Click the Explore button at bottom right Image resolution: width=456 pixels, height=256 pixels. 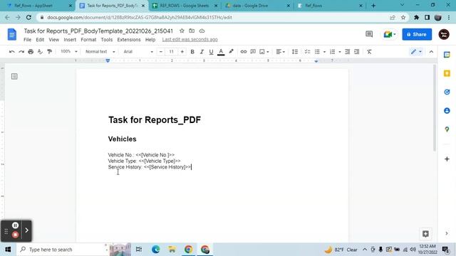425,234
